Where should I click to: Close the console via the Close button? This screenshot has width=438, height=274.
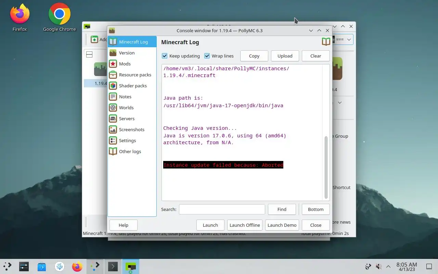(x=316, y=225)
